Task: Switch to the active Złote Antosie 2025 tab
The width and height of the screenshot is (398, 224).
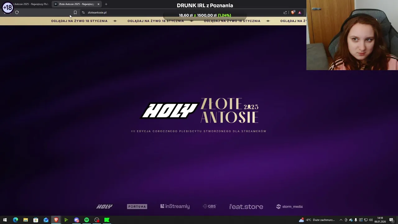Action: 76,4
